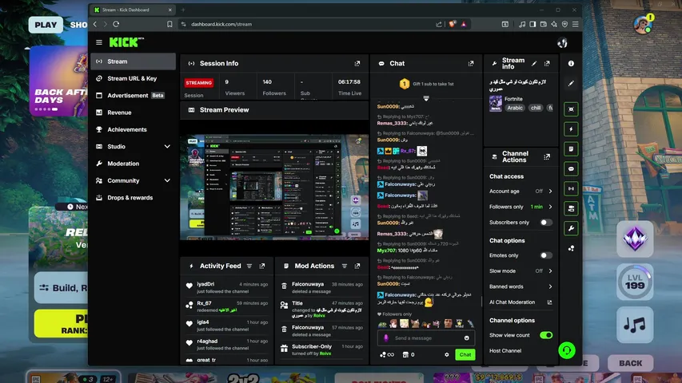Edit Stream info with pencil icon
The height and width of the screenshot is (383, 682).
[x=534, y=63]
